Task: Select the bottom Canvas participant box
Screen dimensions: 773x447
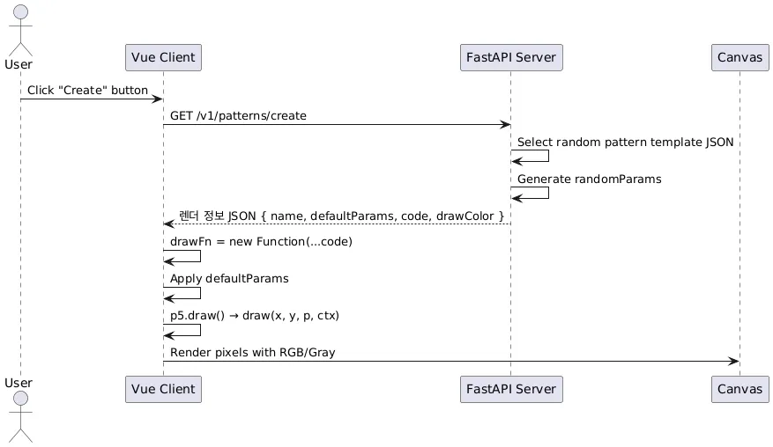Action: [740, 390]
